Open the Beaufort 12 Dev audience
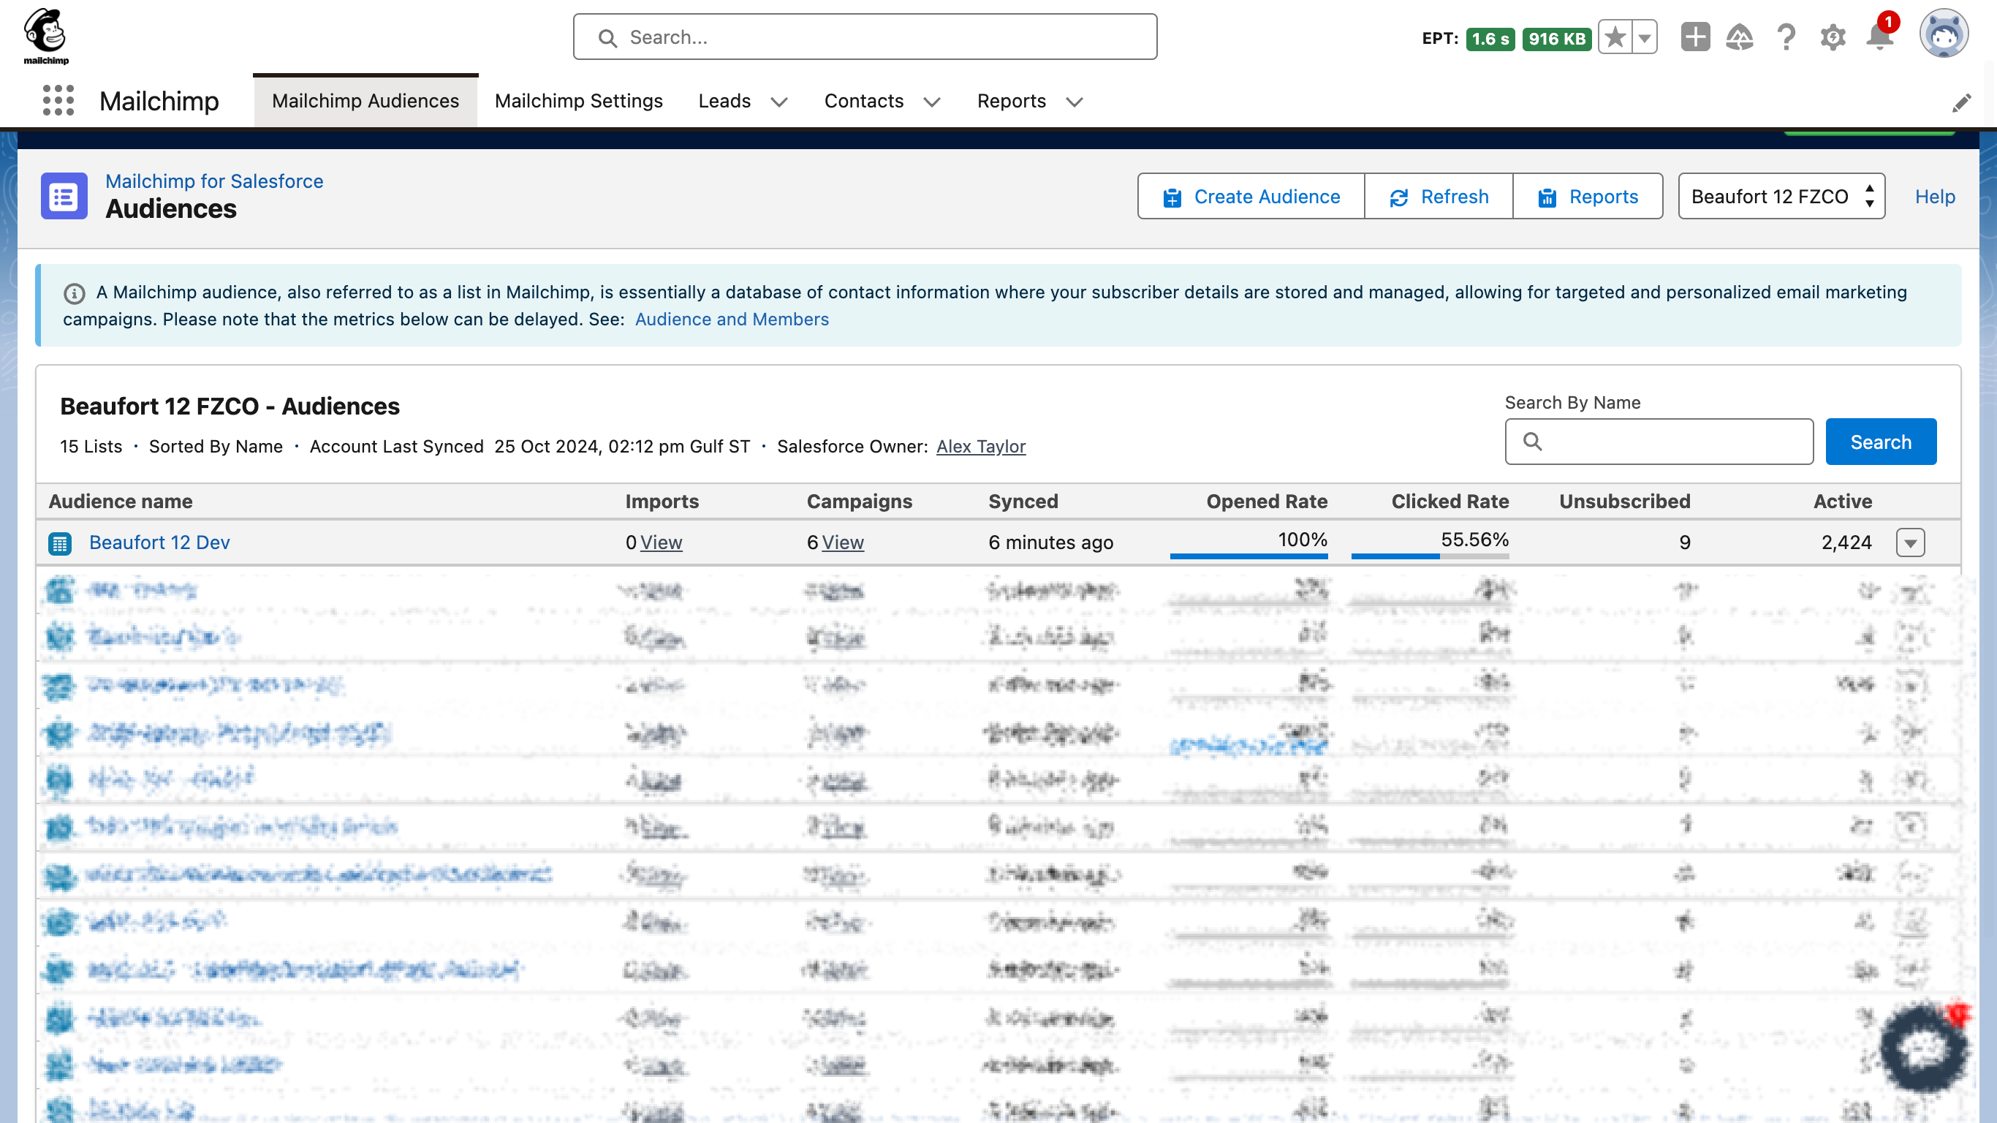 pos(159,542)
